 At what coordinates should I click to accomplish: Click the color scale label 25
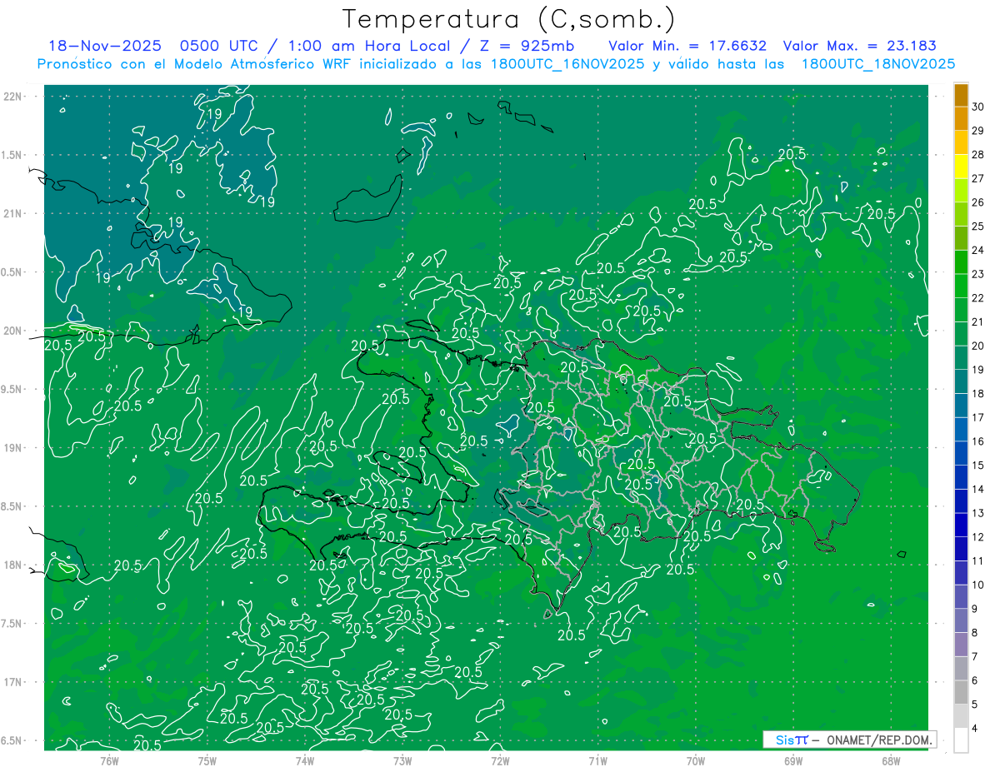click(x=978, y=227)
